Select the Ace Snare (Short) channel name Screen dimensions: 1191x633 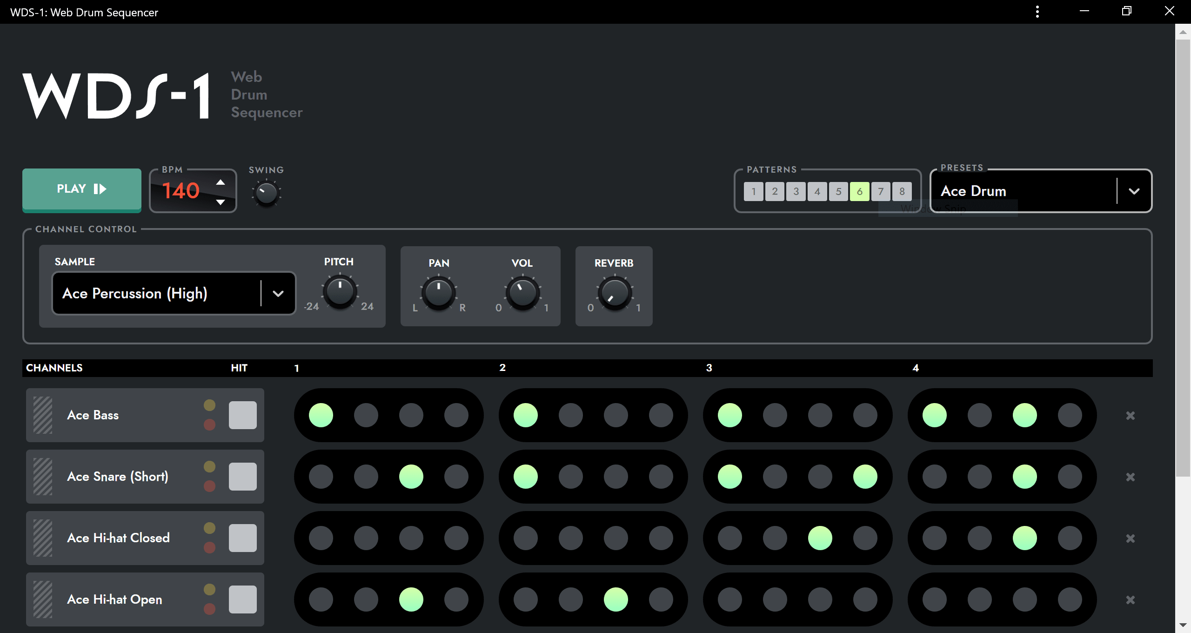click(x=118, y=477)
